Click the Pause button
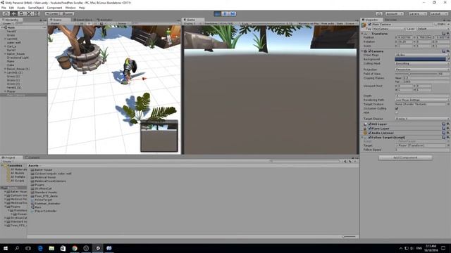This screenshot has width=451, height=253. point(225,14)
